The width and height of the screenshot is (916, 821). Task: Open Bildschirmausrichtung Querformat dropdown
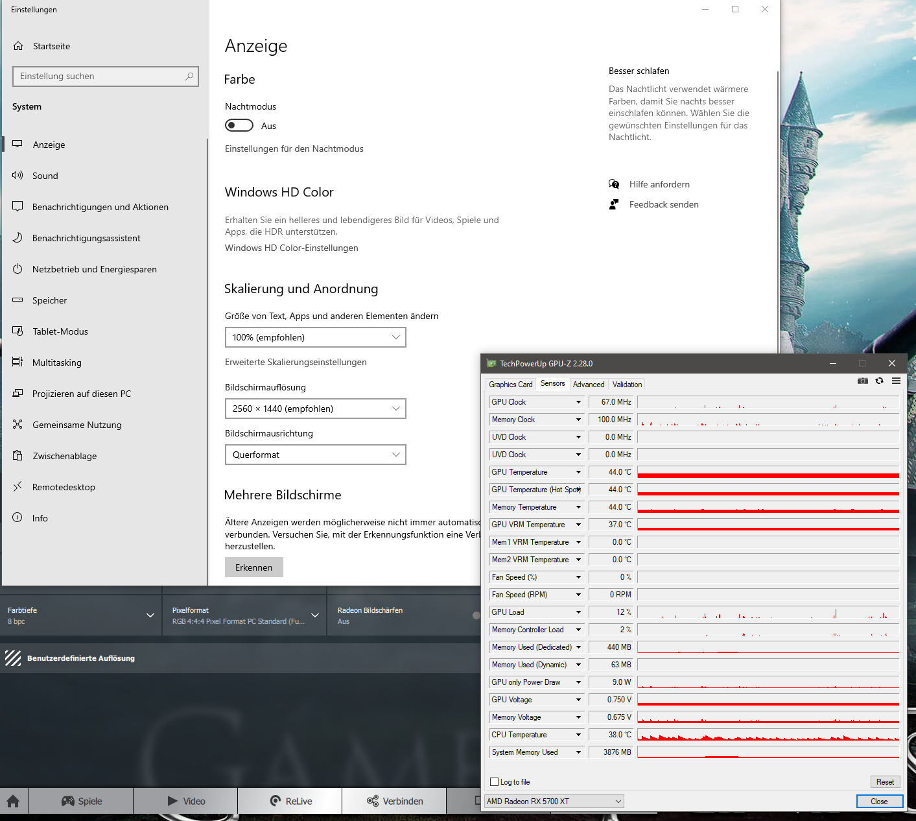(x=316, y=455)
